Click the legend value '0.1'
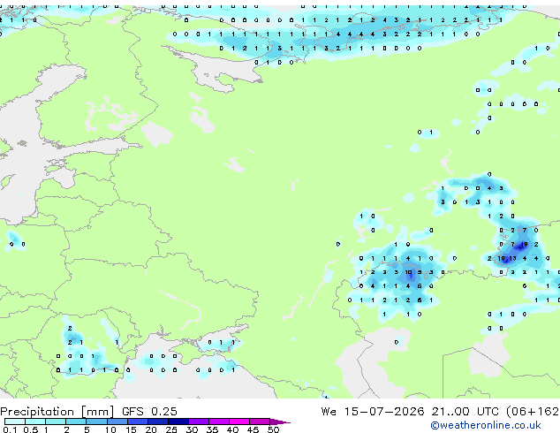The width and height of the screenshot is (560, 433). (x=10, y=429)
